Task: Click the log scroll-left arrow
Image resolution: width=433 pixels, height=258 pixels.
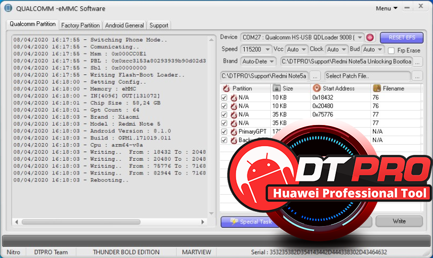Action: point(16,222)
